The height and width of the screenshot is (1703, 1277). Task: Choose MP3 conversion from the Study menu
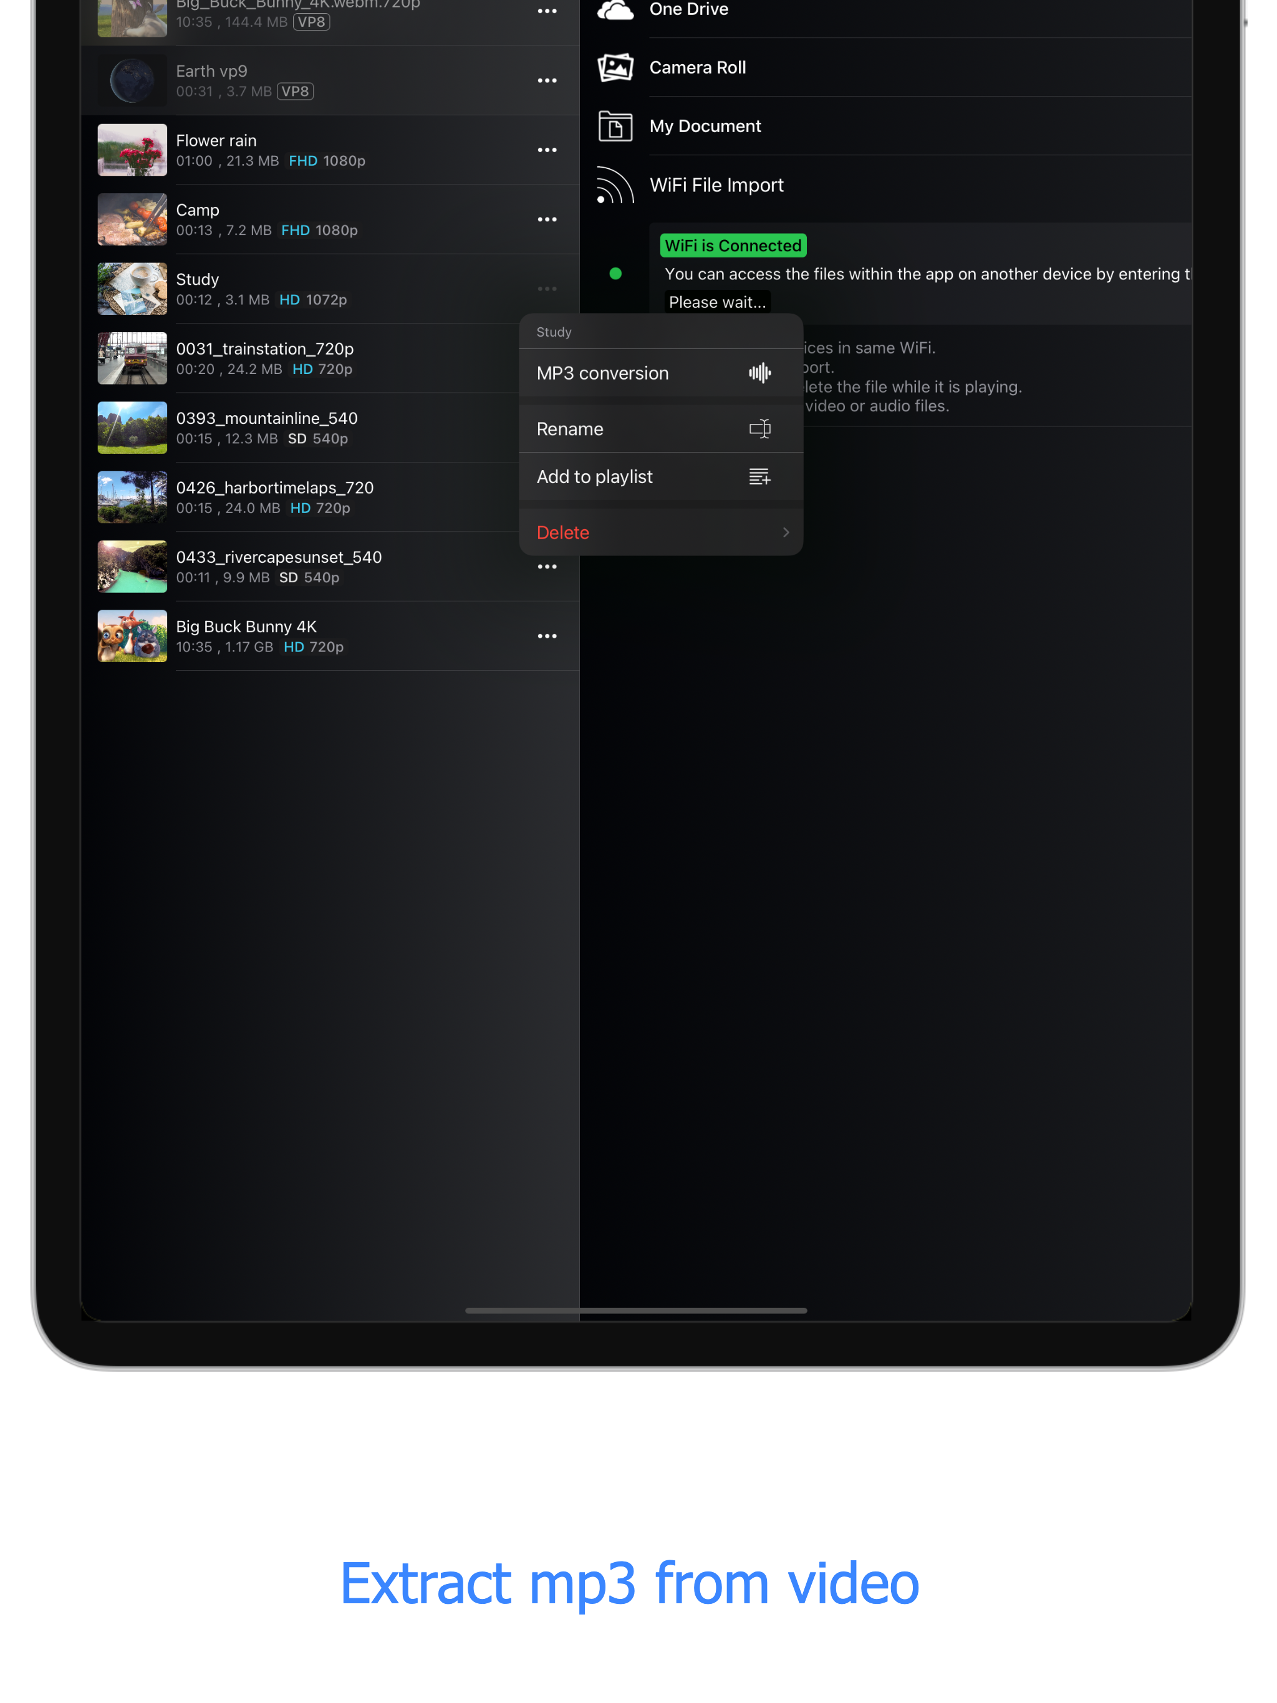[661, 373]
